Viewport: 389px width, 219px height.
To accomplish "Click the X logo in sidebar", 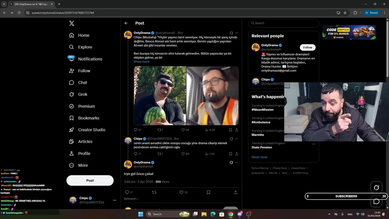I will (71, 23).
